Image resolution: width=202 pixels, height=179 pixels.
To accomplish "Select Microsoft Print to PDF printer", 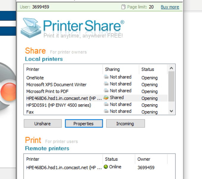I will click(97, 91).
